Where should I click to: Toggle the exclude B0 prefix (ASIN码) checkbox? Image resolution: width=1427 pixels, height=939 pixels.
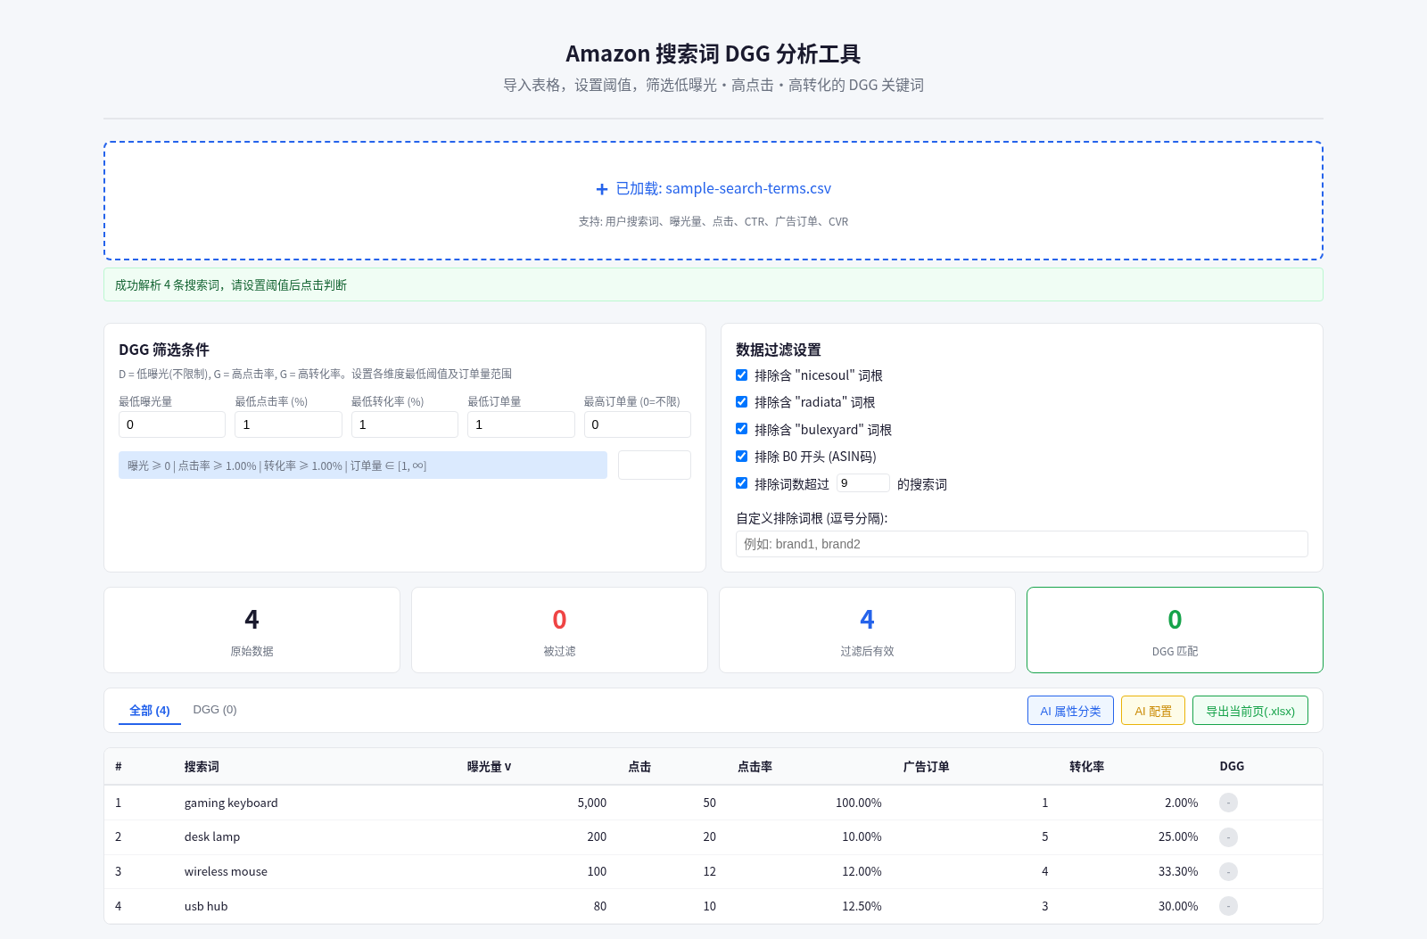click(741, 457)
